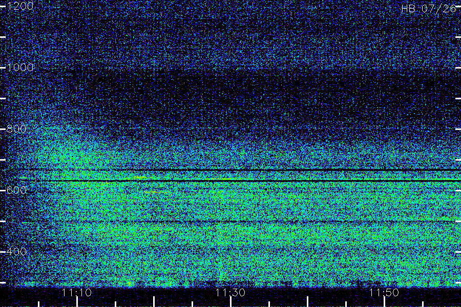Screen dimensions: 461x307
Task: Click the 11:10 time axis label
Action: [77, 293]
